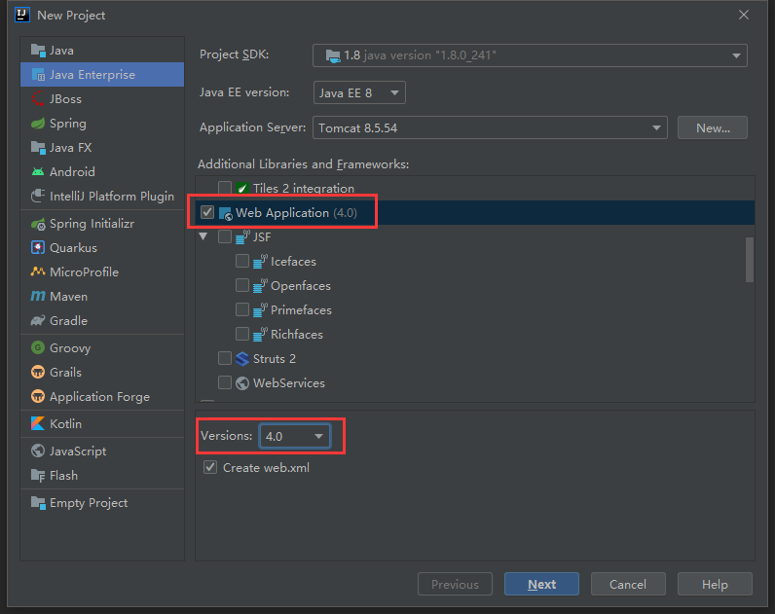Image resolution: width=775 pixels, height=614 pixels.
Task: Click the Web Application module icon
Action: tap(225, 213)
